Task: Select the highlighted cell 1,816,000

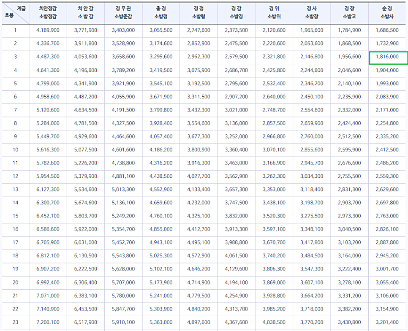Action: [388, 58]
